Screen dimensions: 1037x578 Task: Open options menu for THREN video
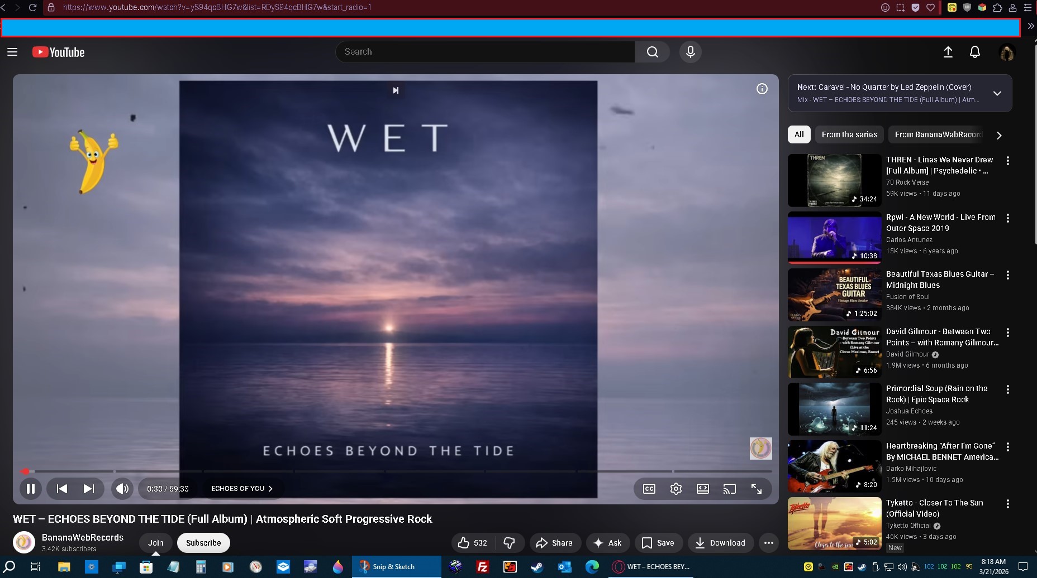(x=1008, y=161)
